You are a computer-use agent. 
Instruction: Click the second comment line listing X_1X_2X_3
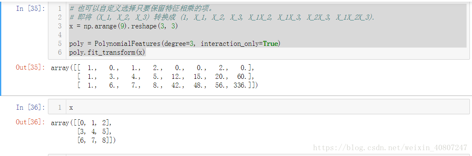[x=222, y=18]
